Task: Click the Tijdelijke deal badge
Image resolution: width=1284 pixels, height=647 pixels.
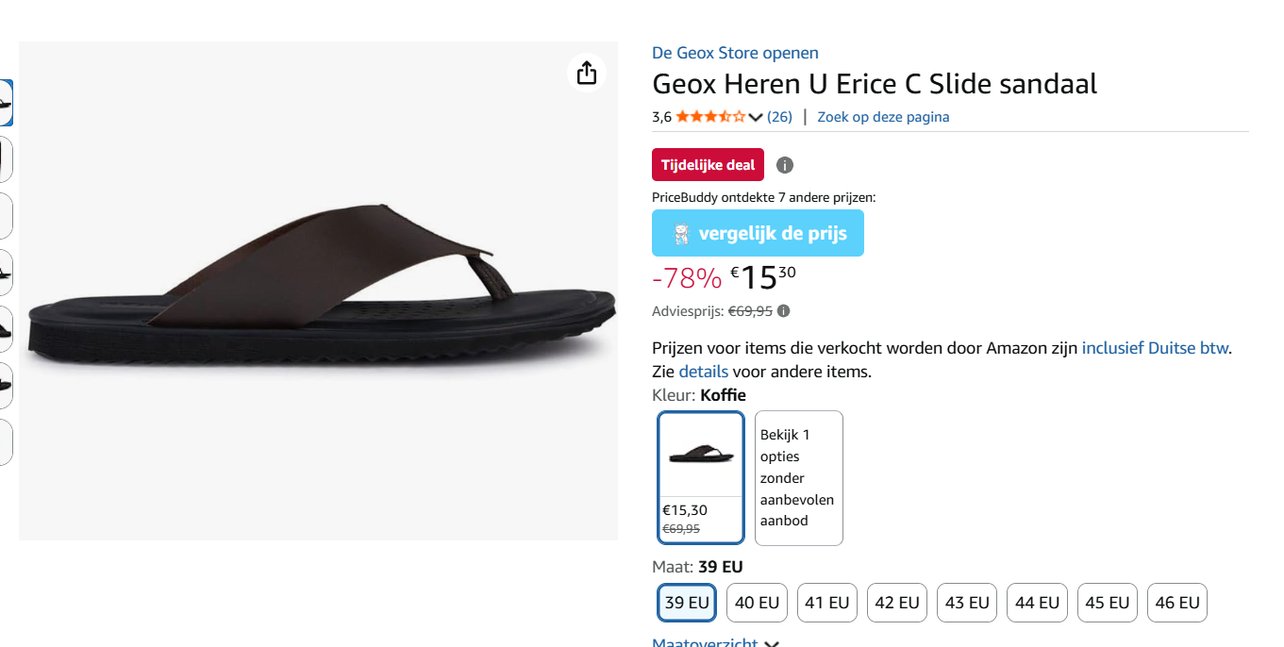Action: point(708,164)
